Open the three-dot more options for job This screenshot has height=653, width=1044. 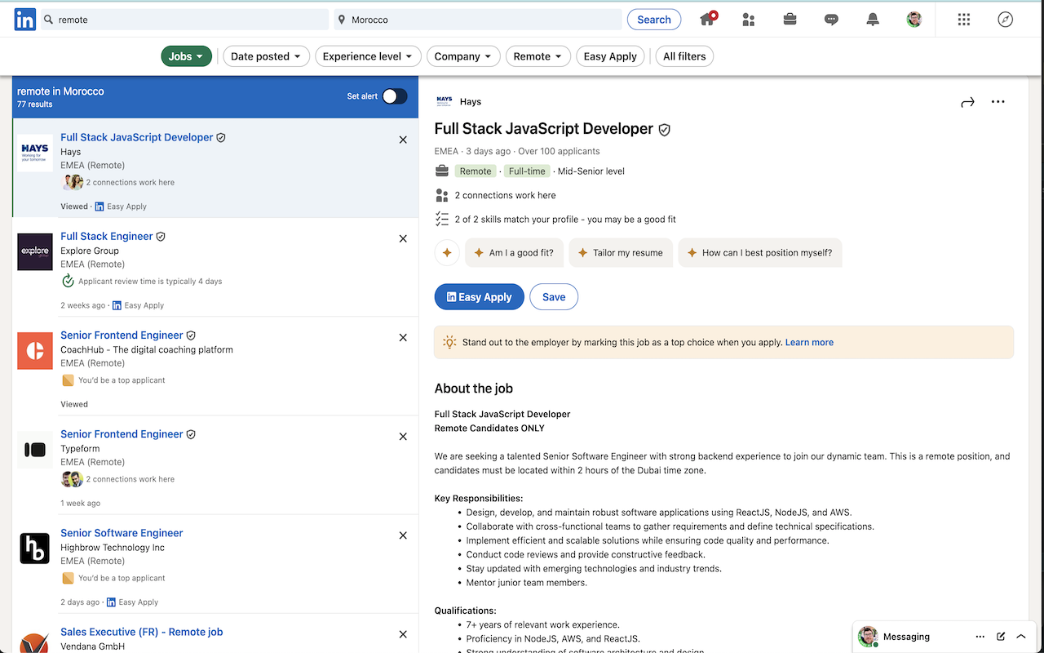[998, 102]
